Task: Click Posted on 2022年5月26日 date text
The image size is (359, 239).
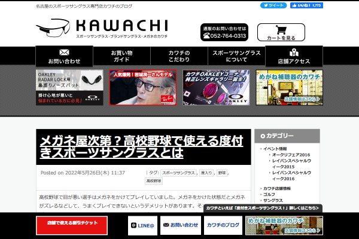Action: (x=83, y=173)
